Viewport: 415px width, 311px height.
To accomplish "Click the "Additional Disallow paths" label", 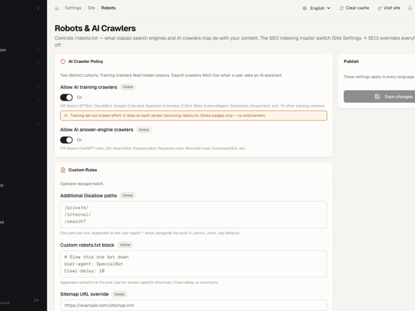I will tap(88, 196).
